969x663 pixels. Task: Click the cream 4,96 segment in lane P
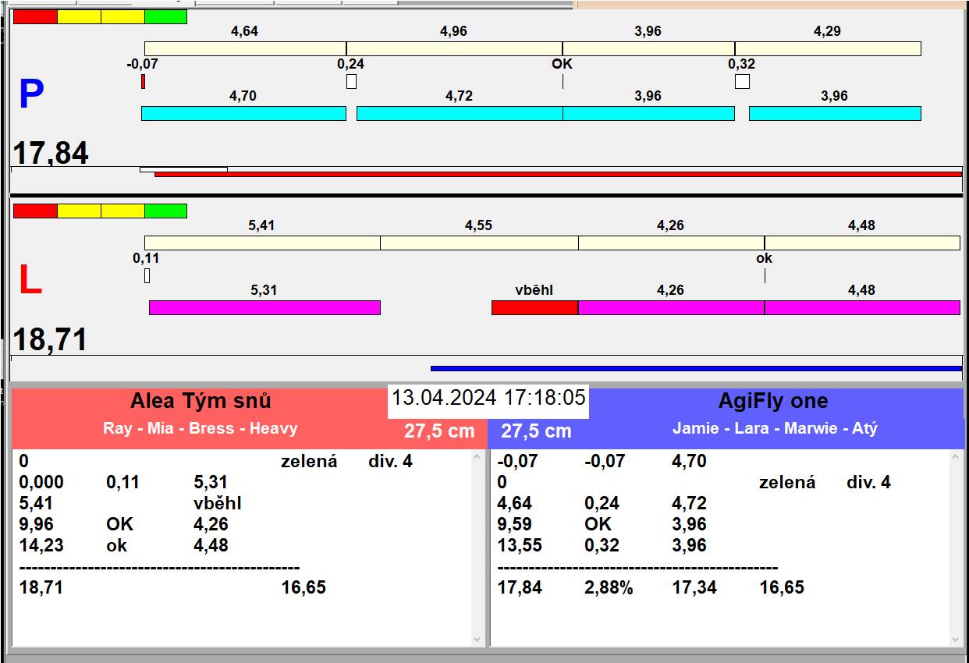(454, 48)
